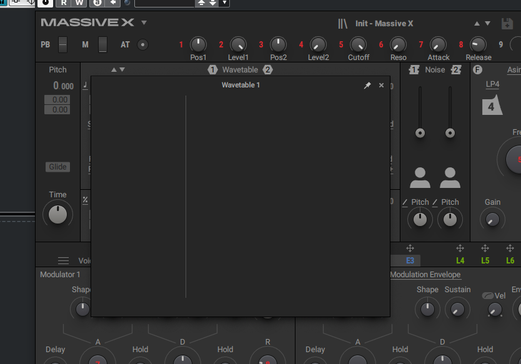This screenshot has height=364, width=521.
Task: Click the host preset-down arrow icon
Action: click(x=212, y=3)
